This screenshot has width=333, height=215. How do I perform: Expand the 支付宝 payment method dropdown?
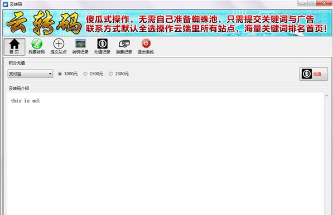click(30, 74)
